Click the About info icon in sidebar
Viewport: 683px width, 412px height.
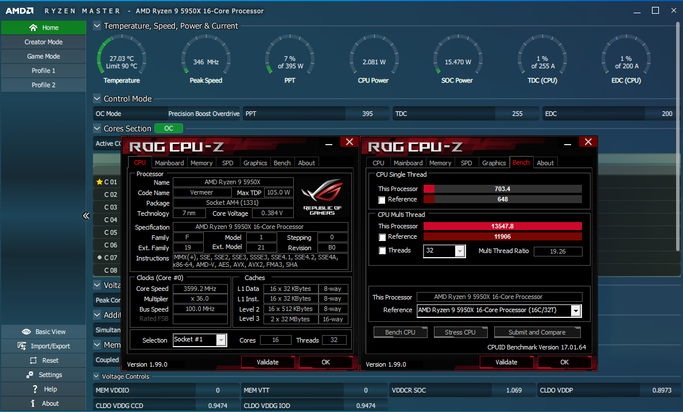click(x=33, y=403)
